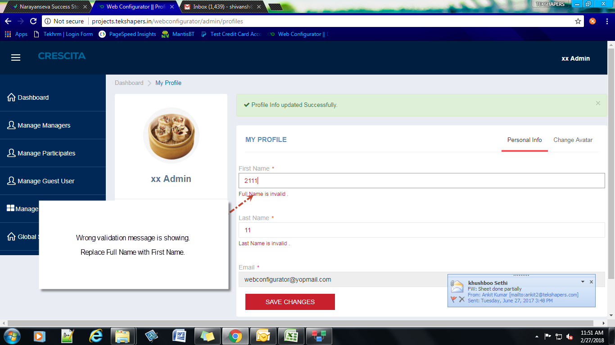
Task: Open options dropdown on Outlook mail notification
Action: [583, 282]
